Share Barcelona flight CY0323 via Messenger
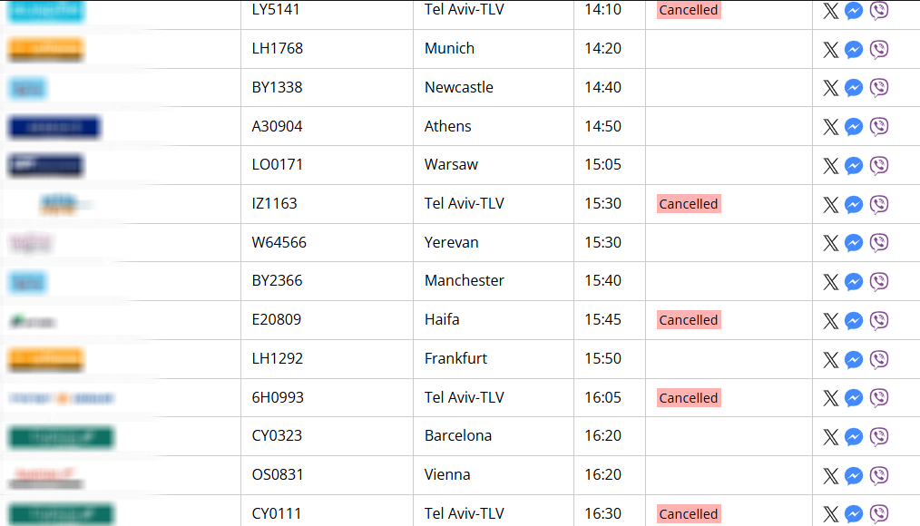This screenshot has height=526, width=920. [854, 437]
